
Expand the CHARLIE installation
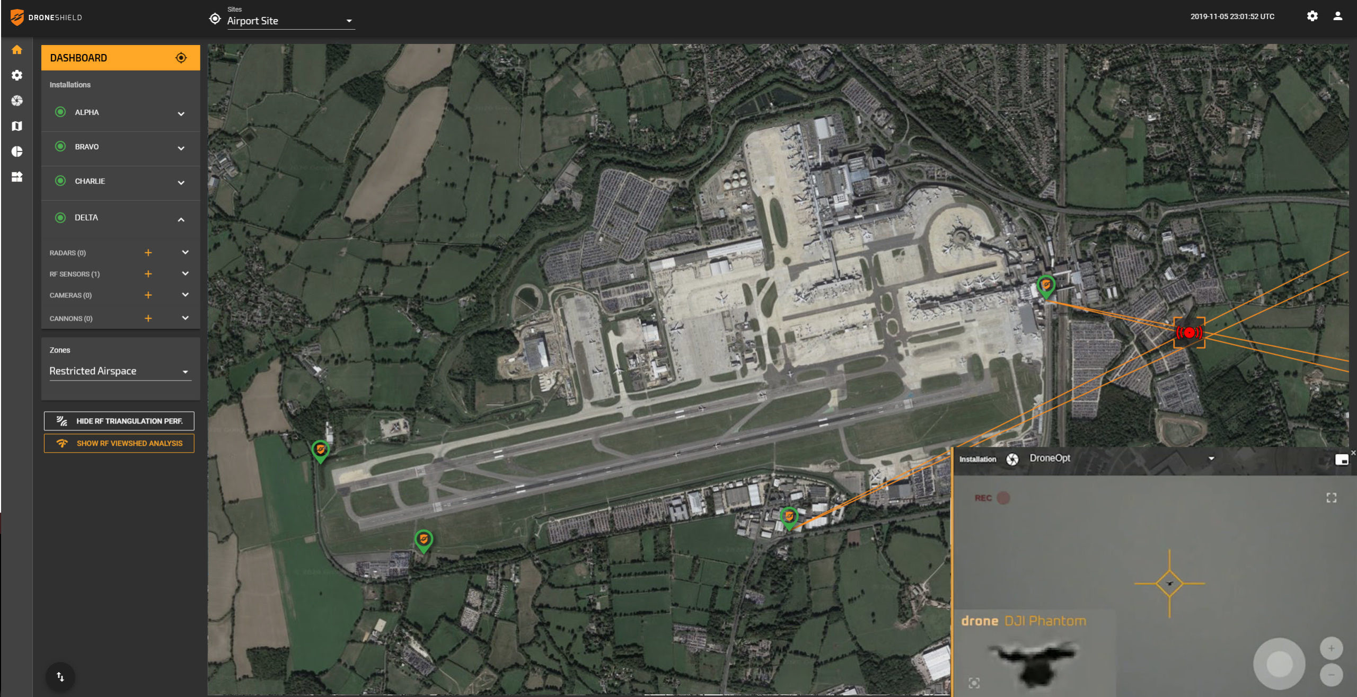point(181,182)
